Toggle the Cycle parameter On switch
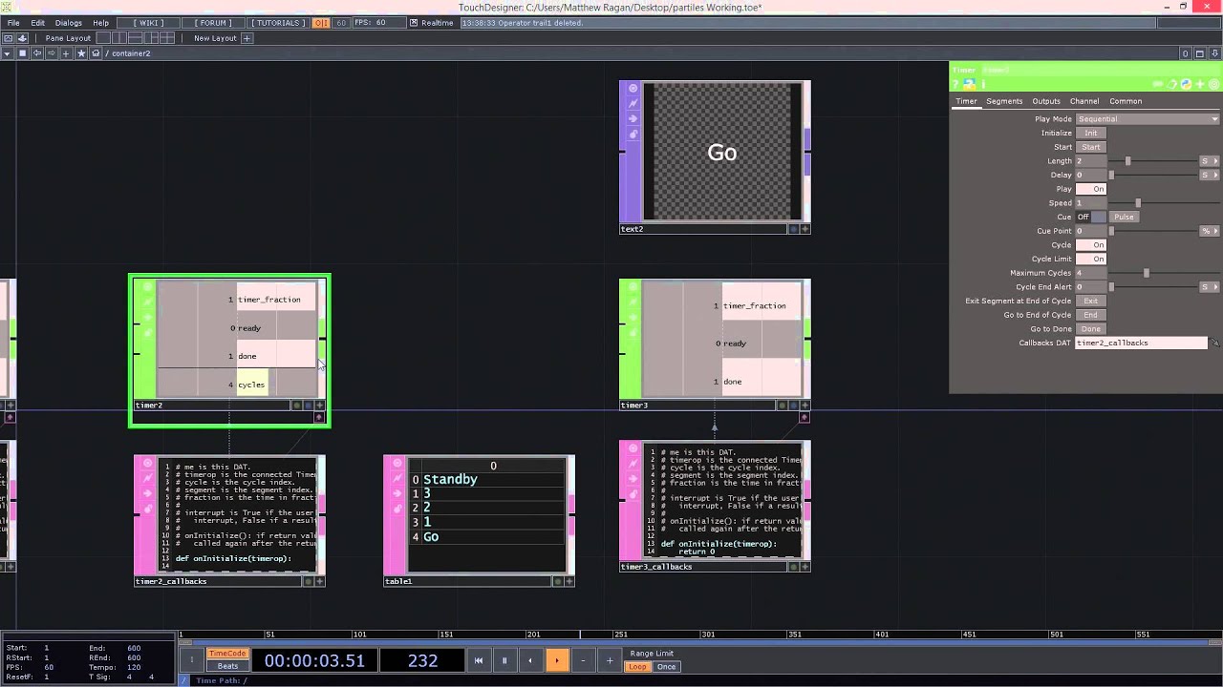This screenshot has width=1223, height=687. coord(1091,245)
